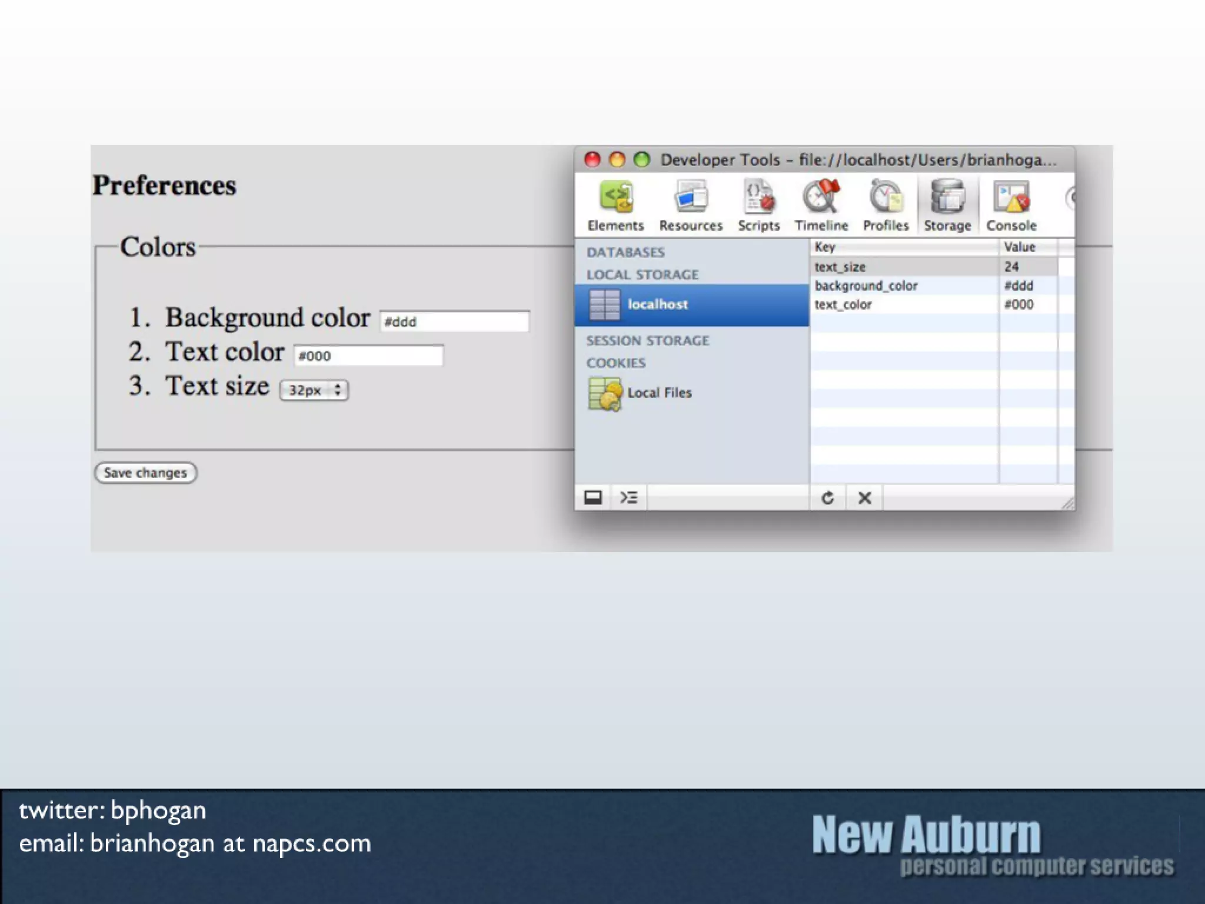Click the Text color input field
Image resolution: width=1205 pixels, height=904 pixels.
pos(368,355)
